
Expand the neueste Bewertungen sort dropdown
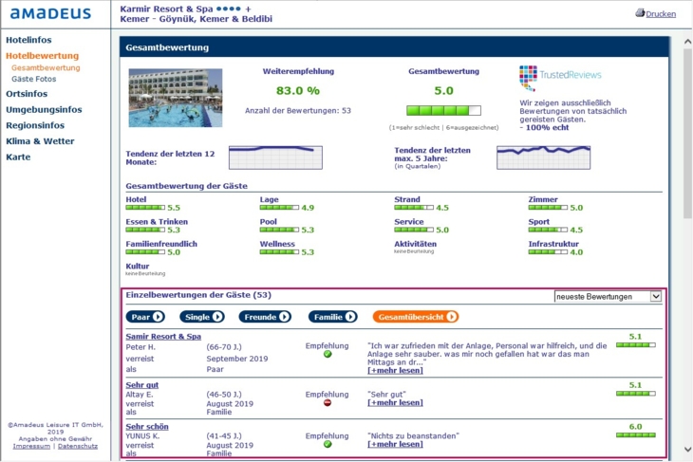pyautogui.click(x=609, y=296)
